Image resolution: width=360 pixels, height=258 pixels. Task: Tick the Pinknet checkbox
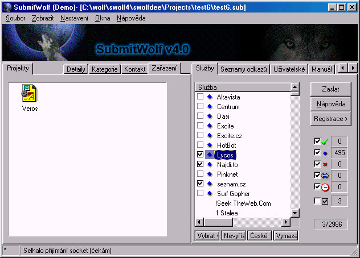click(200, 174)
